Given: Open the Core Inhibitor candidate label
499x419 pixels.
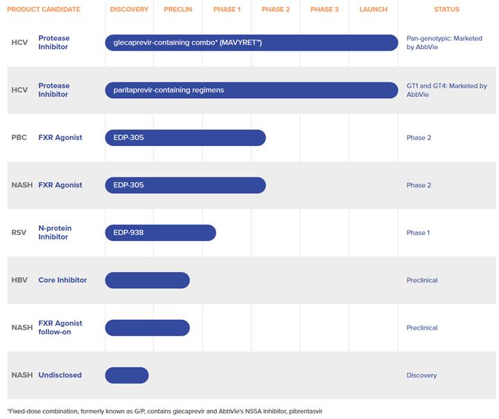Looking at the screenshot, I should pos(62,280).
